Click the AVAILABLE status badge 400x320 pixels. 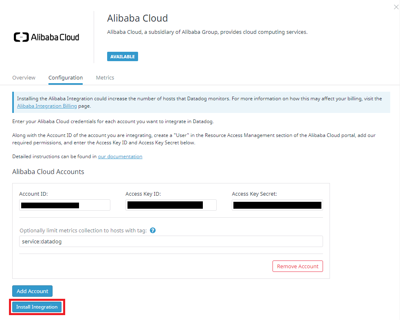(123, 56)
